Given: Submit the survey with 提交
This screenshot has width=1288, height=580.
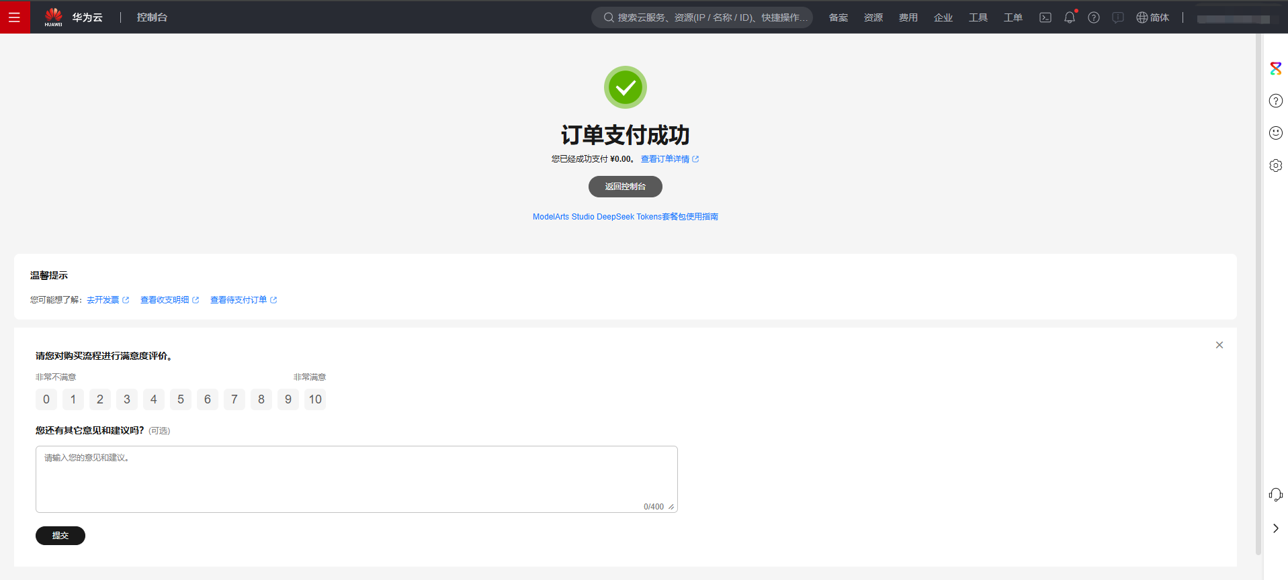Looking at the screenshot, I should click(x=60, y=536).
